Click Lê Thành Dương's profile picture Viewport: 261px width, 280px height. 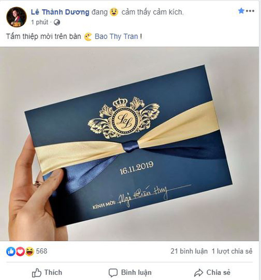pyautogui.click(x=16, y=17)
